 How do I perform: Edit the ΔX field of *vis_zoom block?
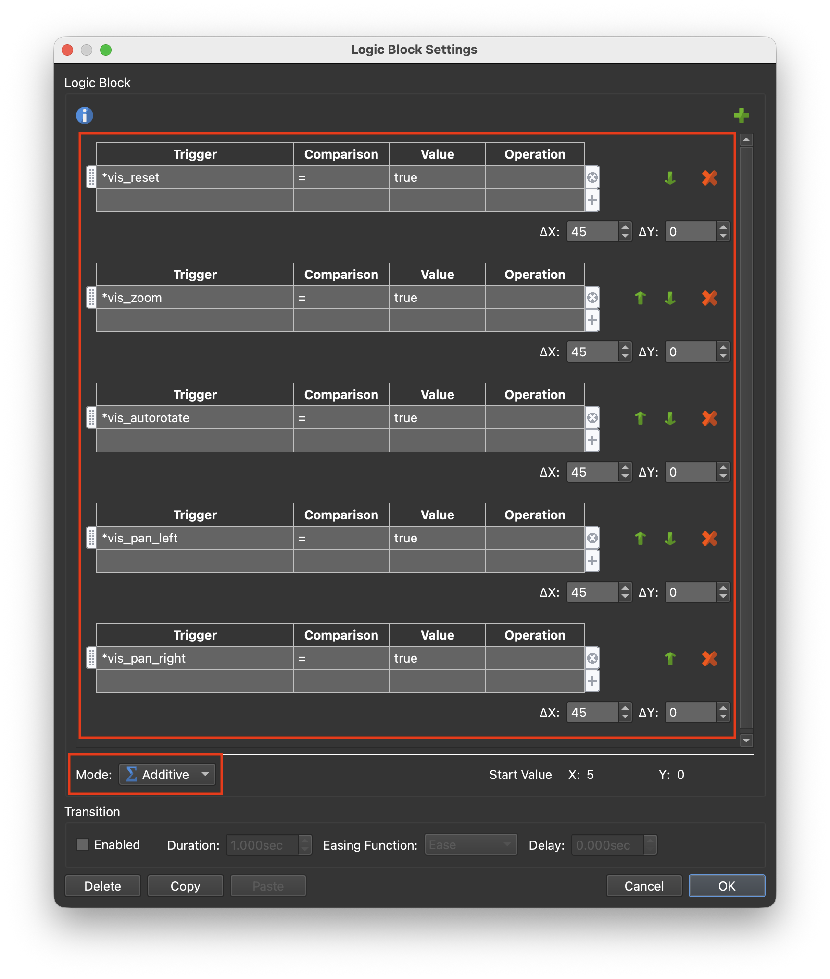point(592,352)
